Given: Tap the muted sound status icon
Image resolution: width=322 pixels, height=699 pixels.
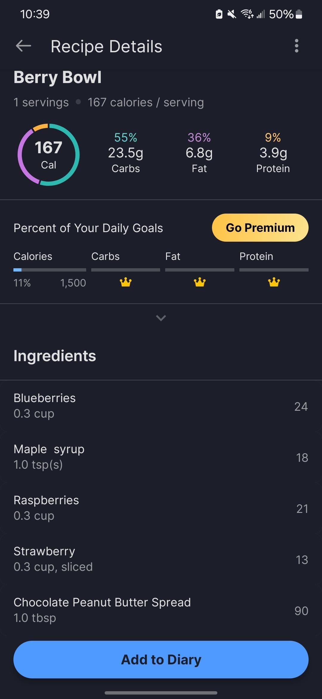Looking at the screenshot, I should 231,14.
